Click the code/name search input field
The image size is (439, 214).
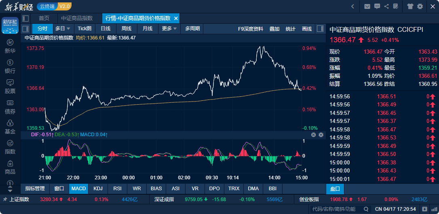tap(333, 209)
